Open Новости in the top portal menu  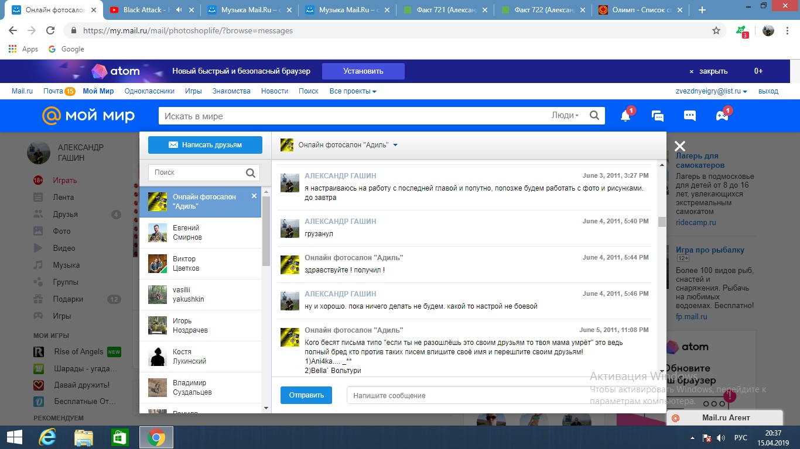point(275,91)
